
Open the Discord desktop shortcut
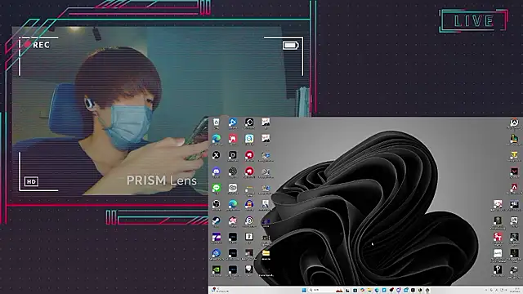point(216,171)
